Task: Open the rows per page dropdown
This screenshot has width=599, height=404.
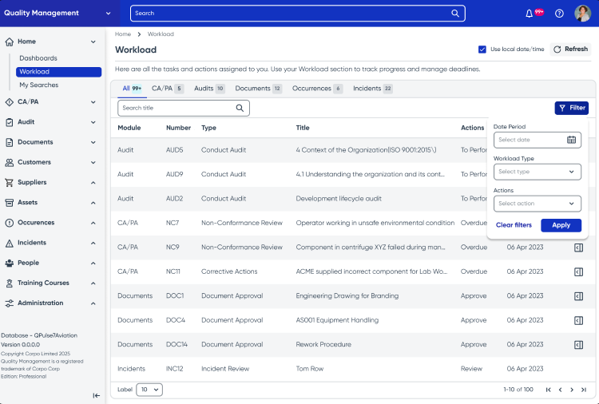Action: (149, 390)
